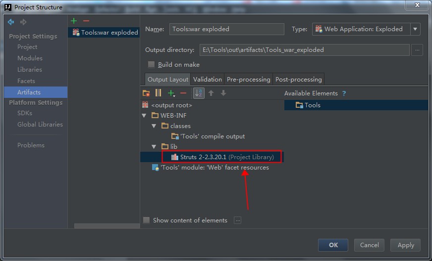This screenshot has width=432, height=261.
Task: Click the Cancel button
Action: (369, 245)
